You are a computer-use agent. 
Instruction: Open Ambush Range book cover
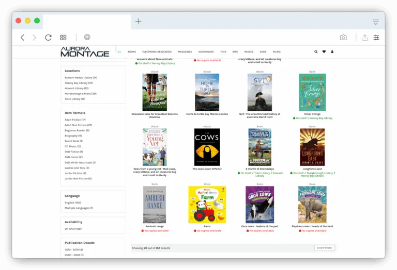pyautogui.click(x=155, y=205)
